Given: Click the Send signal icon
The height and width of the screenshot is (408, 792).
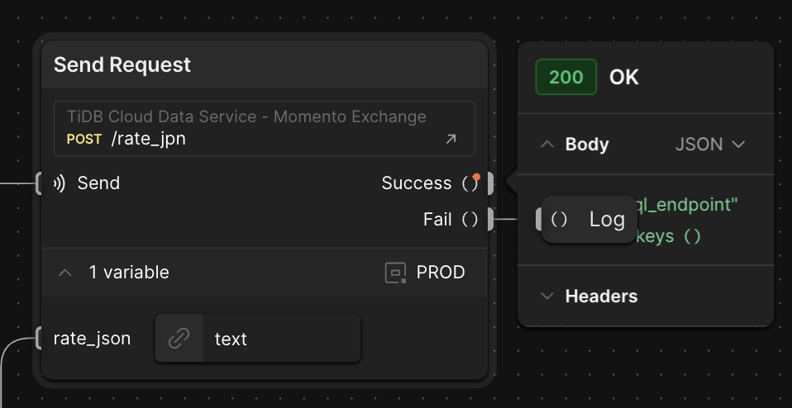Looking at the screenshot, I should click(59, 183).
